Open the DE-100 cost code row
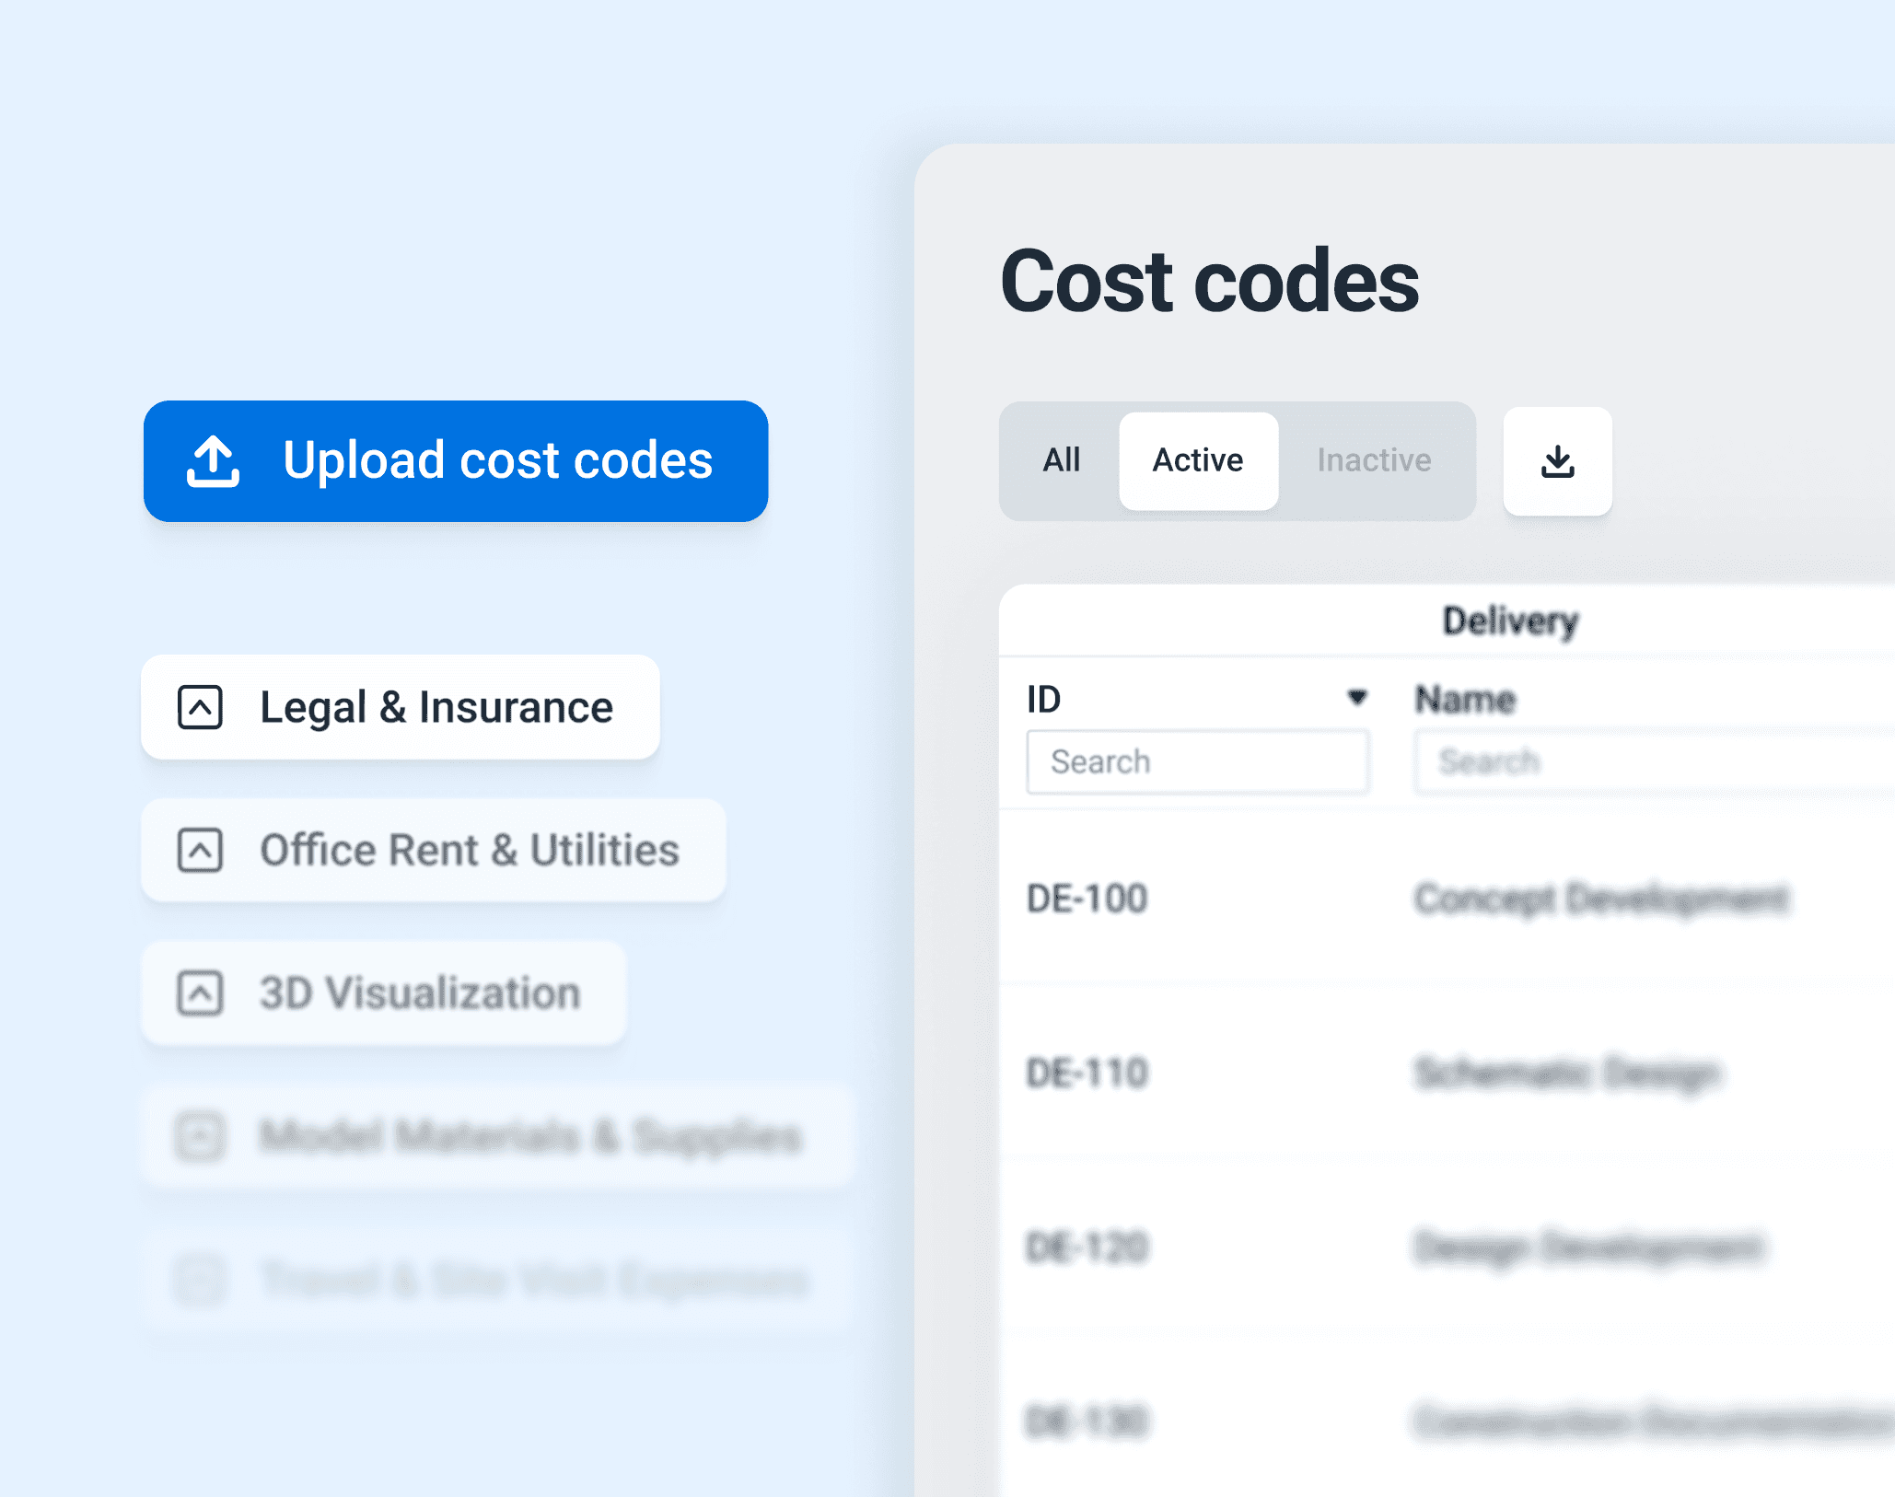Image resolution: width=1895 pixels, height=1497 pixels. coord(1447,899)
